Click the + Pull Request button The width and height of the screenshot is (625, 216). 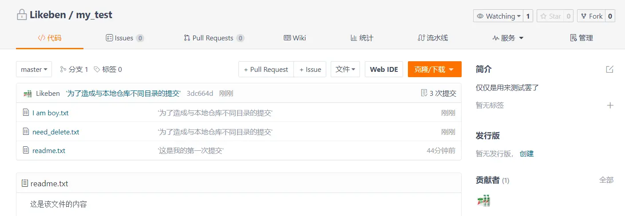(266, 69)
